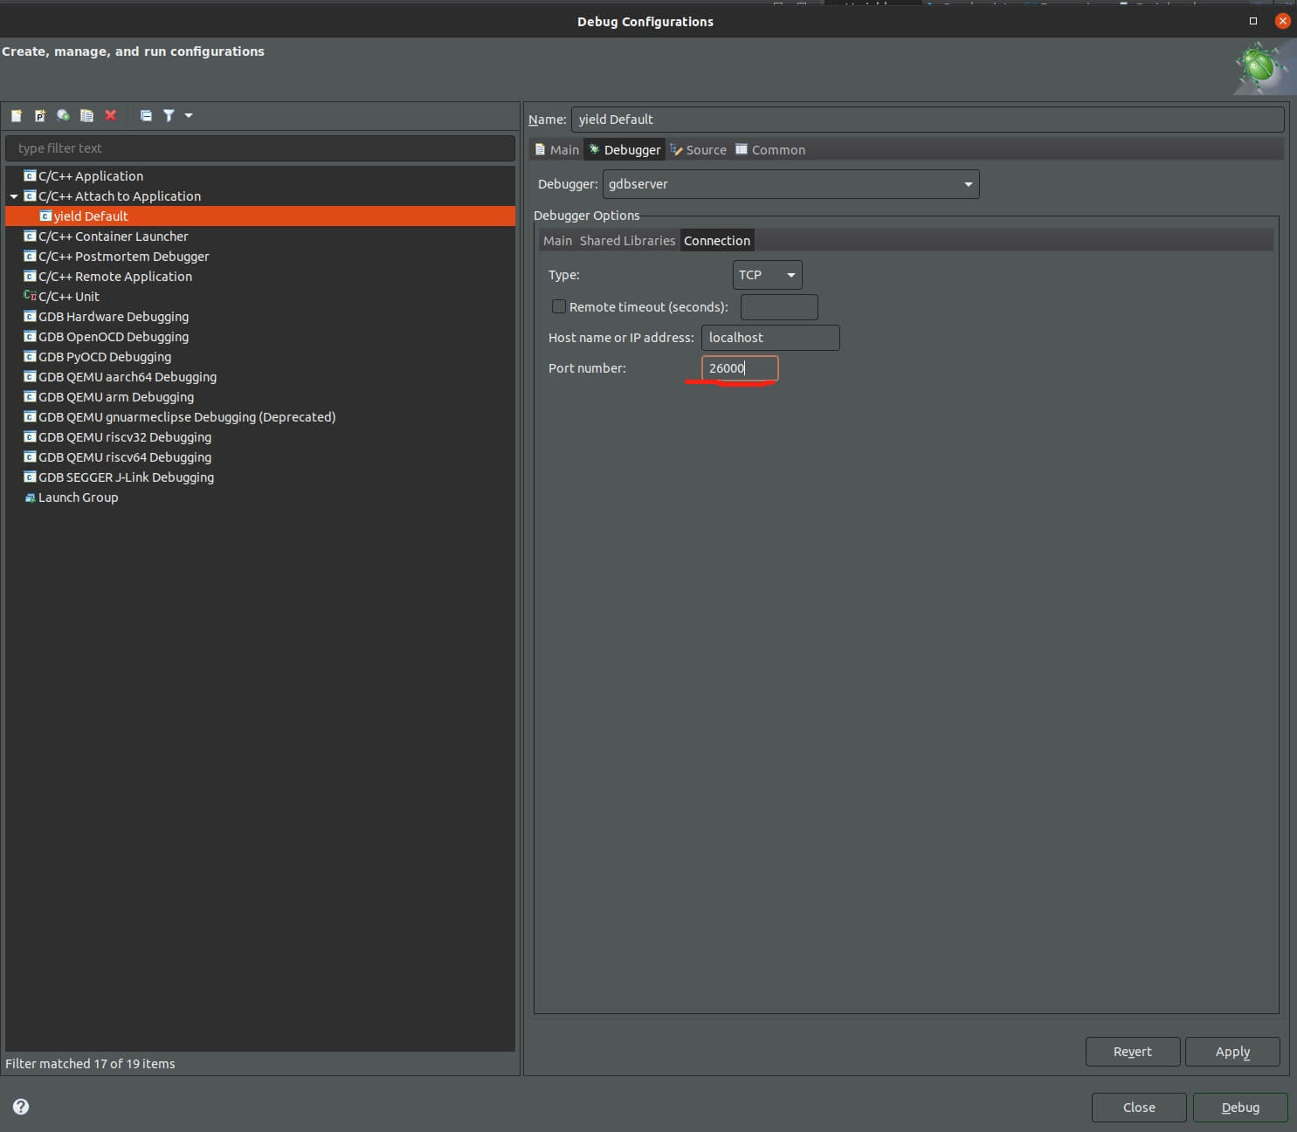Switch to the Common tab
1297x1132 pixels.
(x=770, y=150)
